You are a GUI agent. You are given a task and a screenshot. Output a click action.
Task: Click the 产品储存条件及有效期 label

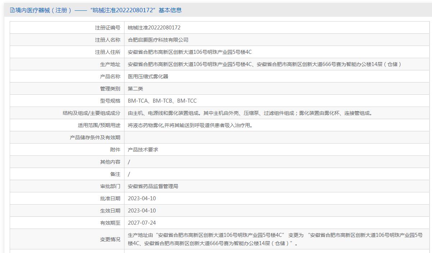pyautogui.click(x=95, y=137)
